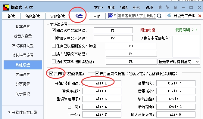Switch to the 朗读 tab
The width and height of the screenshot is (203, 119).
[11, 16]
